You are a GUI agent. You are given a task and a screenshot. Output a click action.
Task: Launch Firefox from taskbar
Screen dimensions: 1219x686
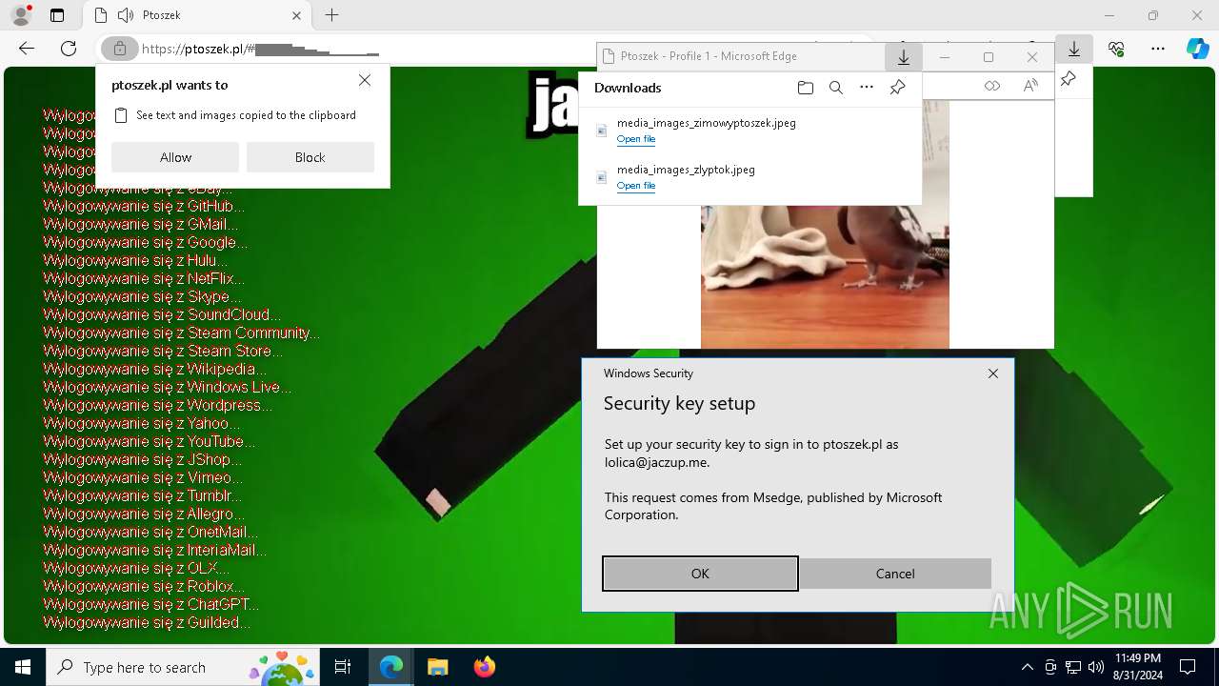click(484, 667)
